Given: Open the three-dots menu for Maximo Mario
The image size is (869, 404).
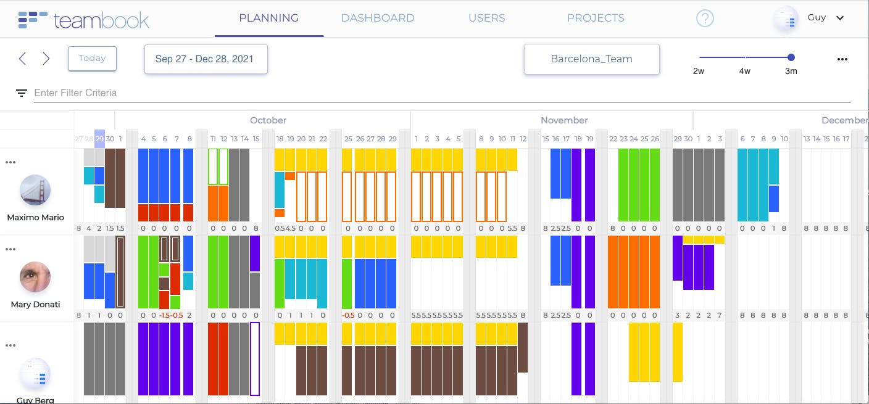Looking at the screenshot, I should click(x=10, y=162).
